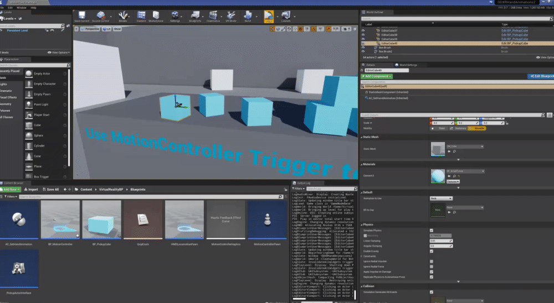The image size is (554, 303).
Task: Click the static mesh cube preview thumbnail
Action: (438, 149)
